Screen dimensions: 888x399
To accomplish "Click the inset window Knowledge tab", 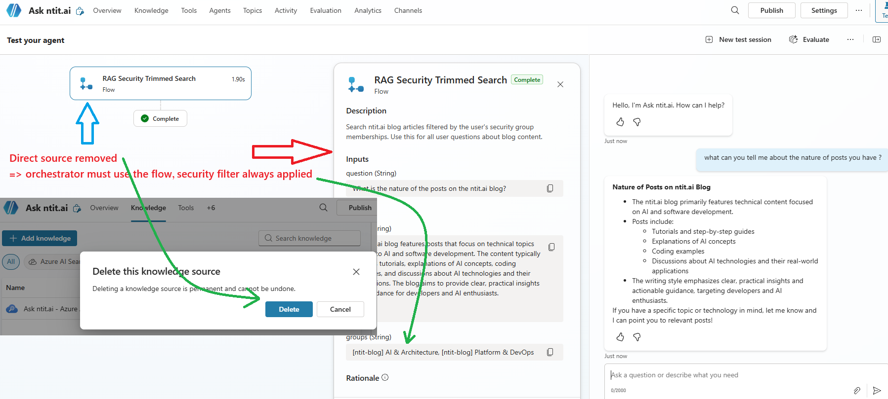I will (148, 208).
